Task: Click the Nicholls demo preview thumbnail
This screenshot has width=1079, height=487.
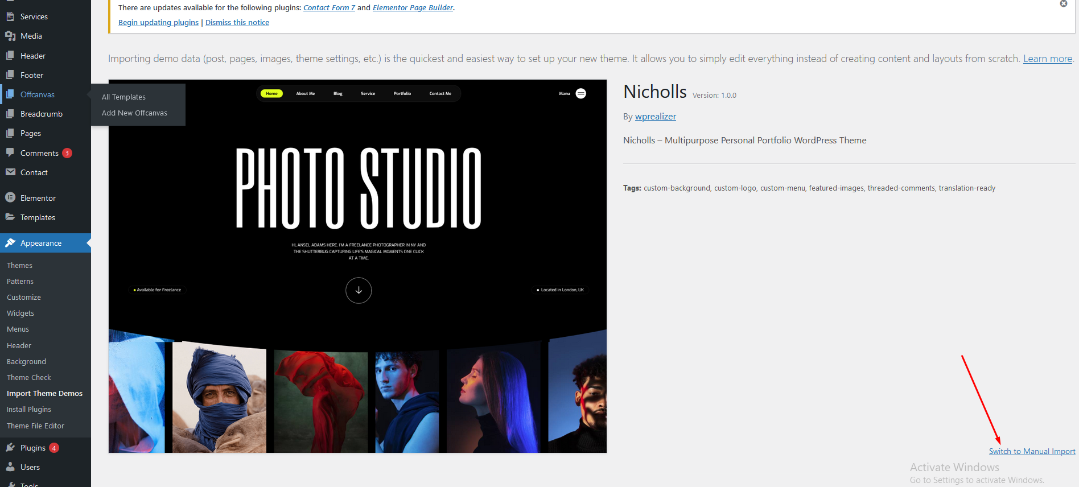Action: click(357, 266)
